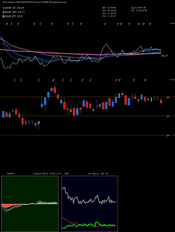
Task: Click the 30 price axis label
Action: 168,97
